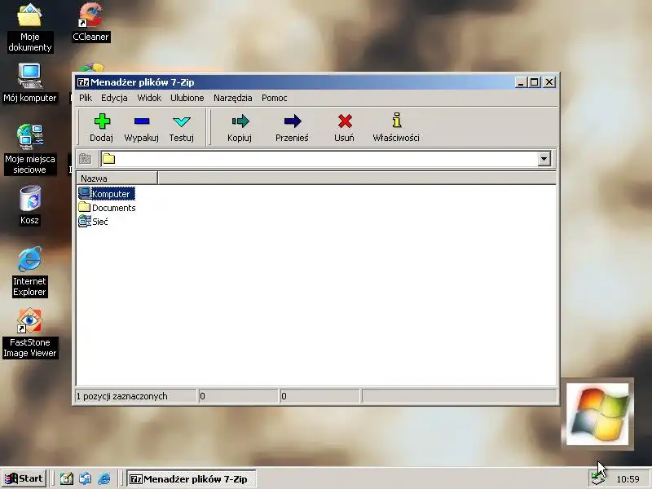This screenshot has width=652, height=489.
Task: Click status text '1 pozycji zaznaczonych'
Action: click(x=121, y=396)
